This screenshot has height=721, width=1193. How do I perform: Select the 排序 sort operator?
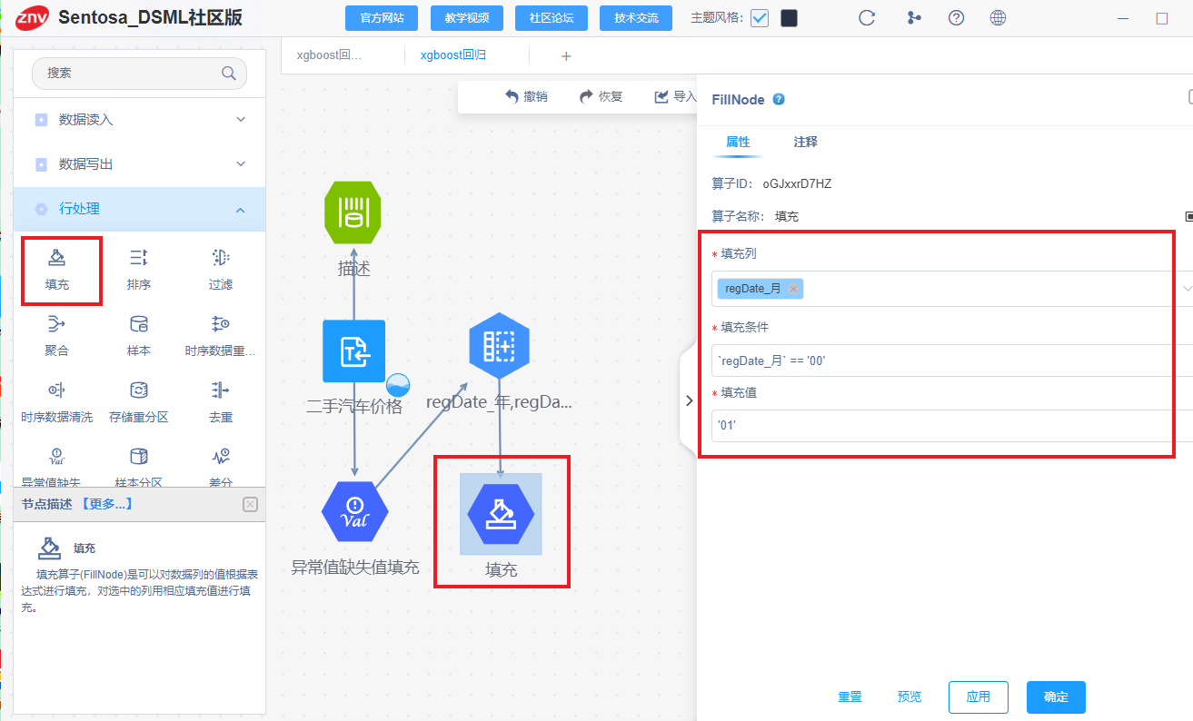click(139, 269)
